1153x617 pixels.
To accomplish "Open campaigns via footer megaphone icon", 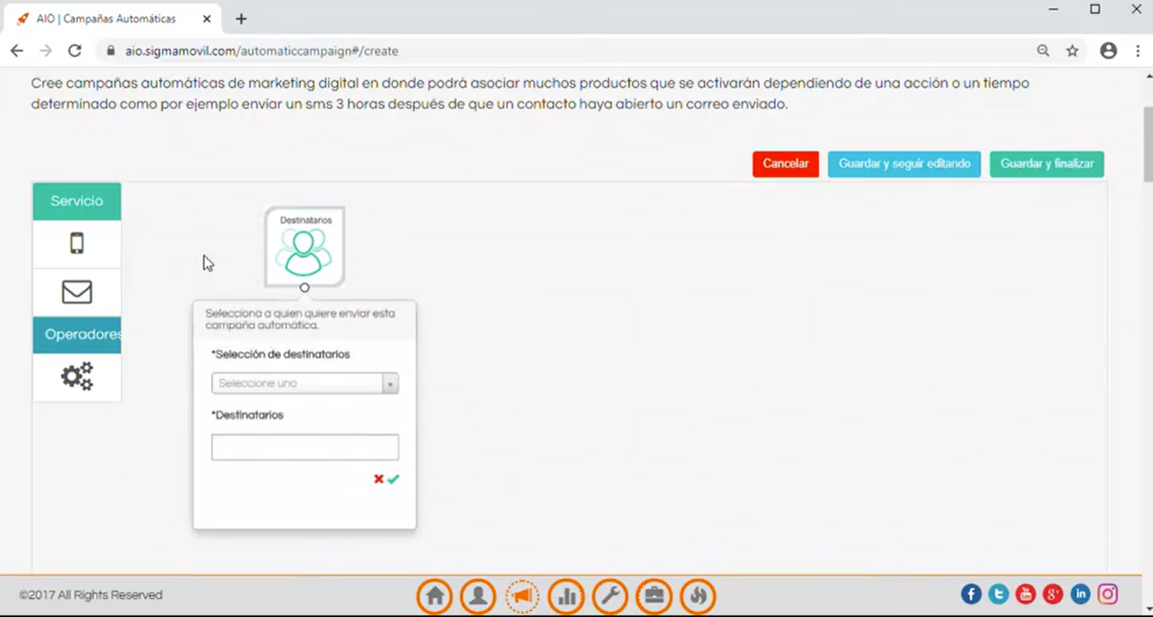I will (x=522, y=596).
